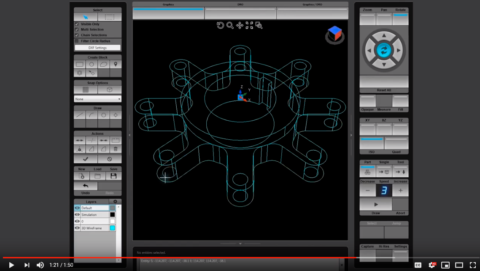
Task: Enable grid snap option
Action: (86, 90)
